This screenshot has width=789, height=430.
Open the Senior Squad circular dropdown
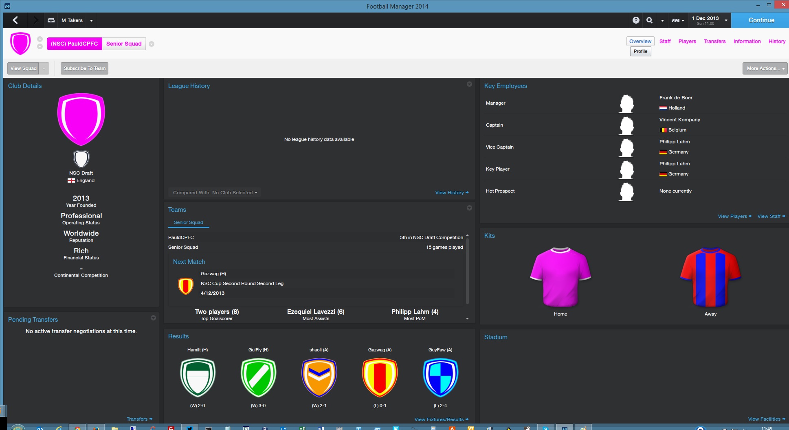click(152, 44)
